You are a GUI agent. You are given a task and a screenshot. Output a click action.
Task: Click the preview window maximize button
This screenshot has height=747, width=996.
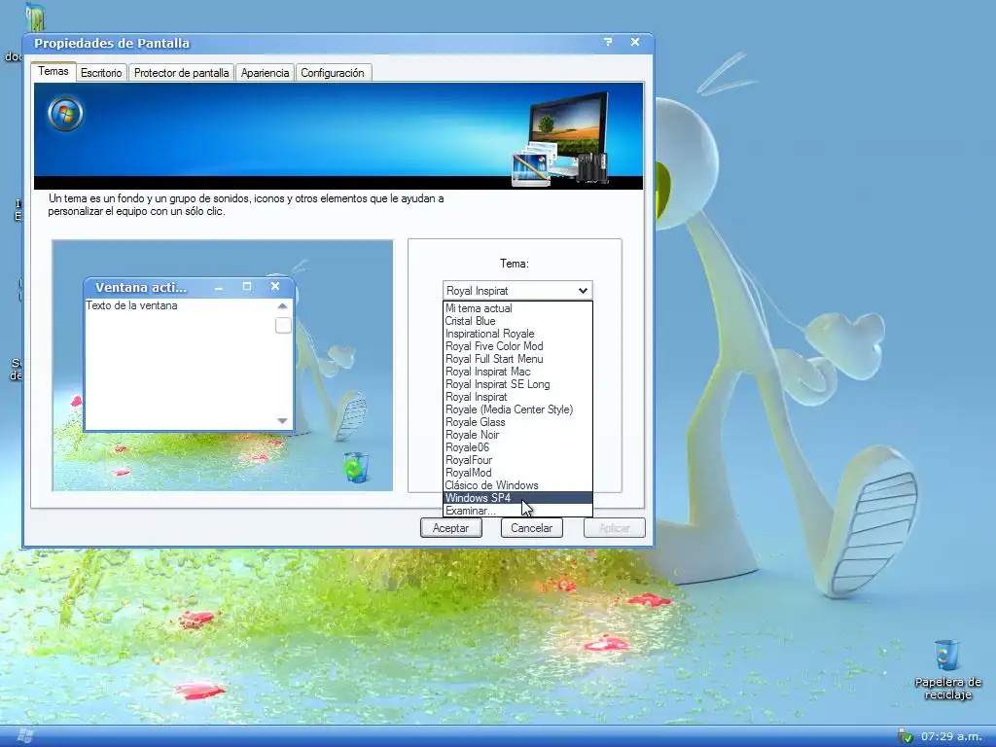[x=247, y=287]
